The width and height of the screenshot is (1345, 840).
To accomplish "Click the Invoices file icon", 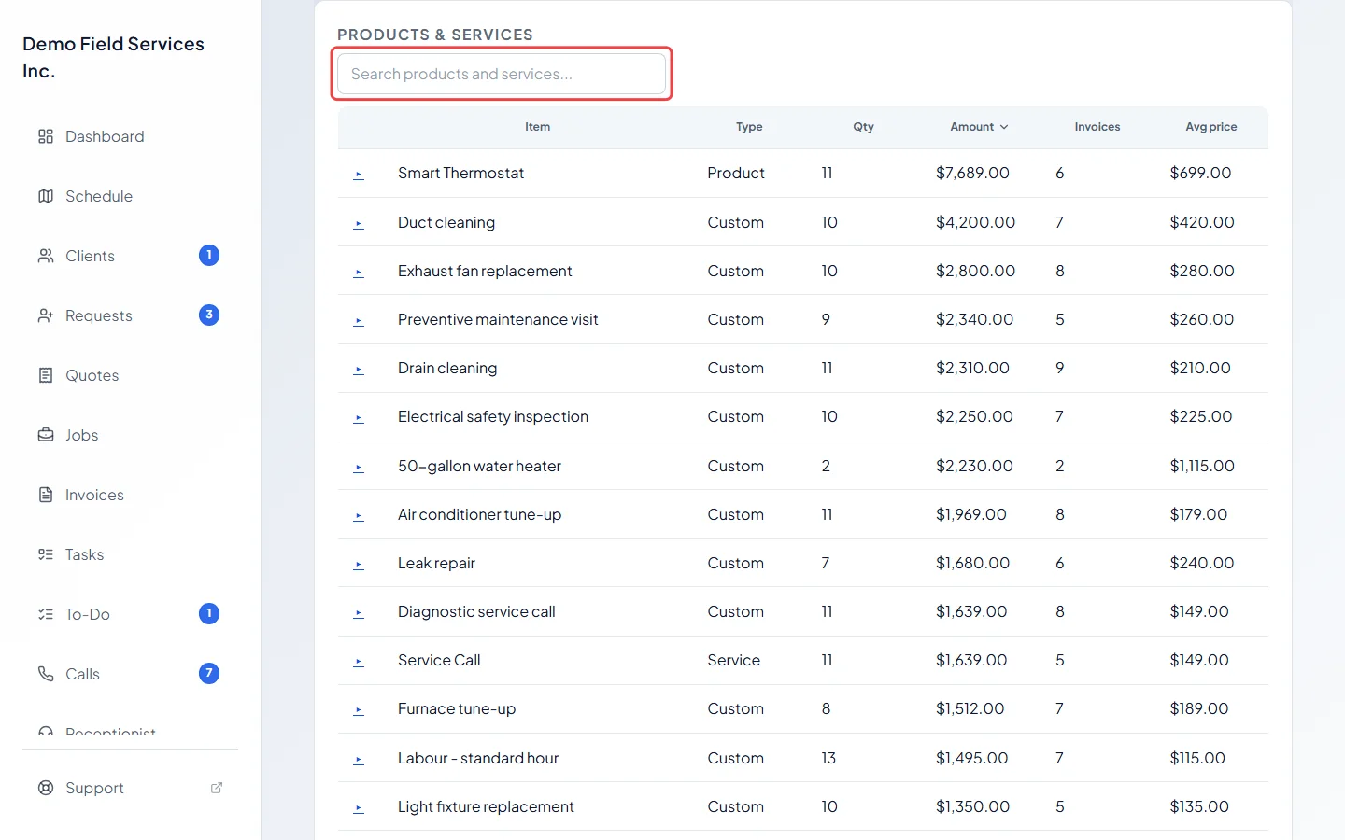I will click(x=46, y=495).
